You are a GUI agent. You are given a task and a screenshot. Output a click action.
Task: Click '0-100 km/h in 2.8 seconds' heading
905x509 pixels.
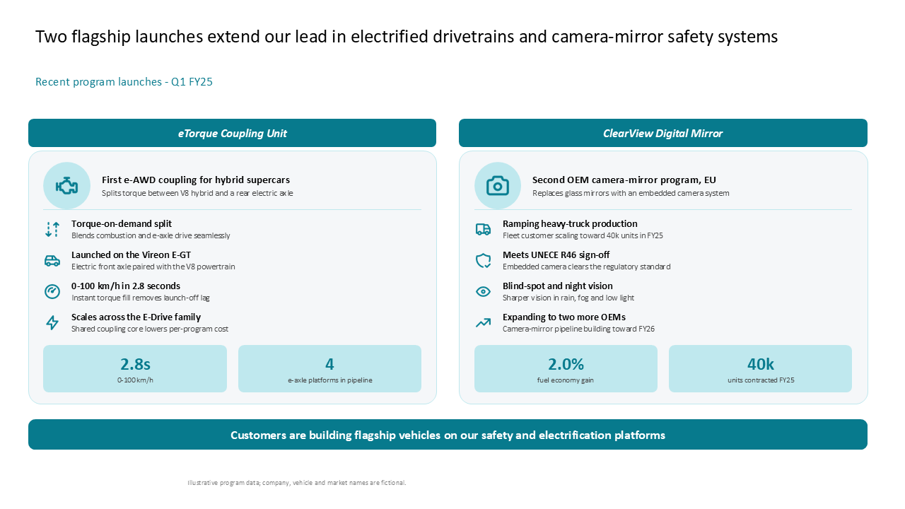tap(126, 286)
